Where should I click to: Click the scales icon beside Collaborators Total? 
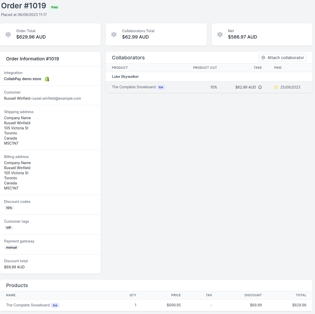[114, 34]
